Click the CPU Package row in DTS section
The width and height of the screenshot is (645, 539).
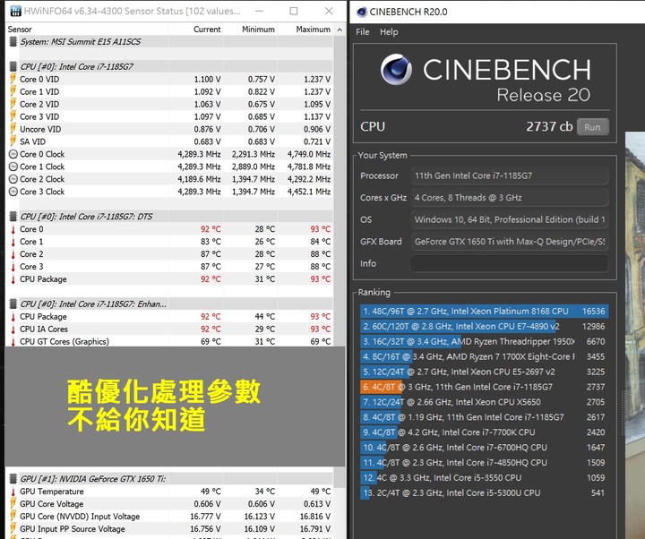pyautogui.click(x=170, y=278)
